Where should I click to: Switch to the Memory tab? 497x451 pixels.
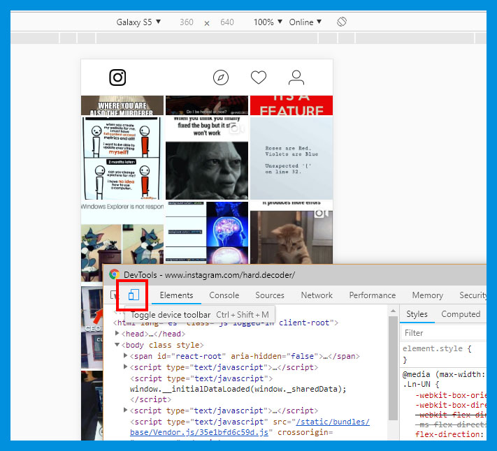click(x=427, y=295)
